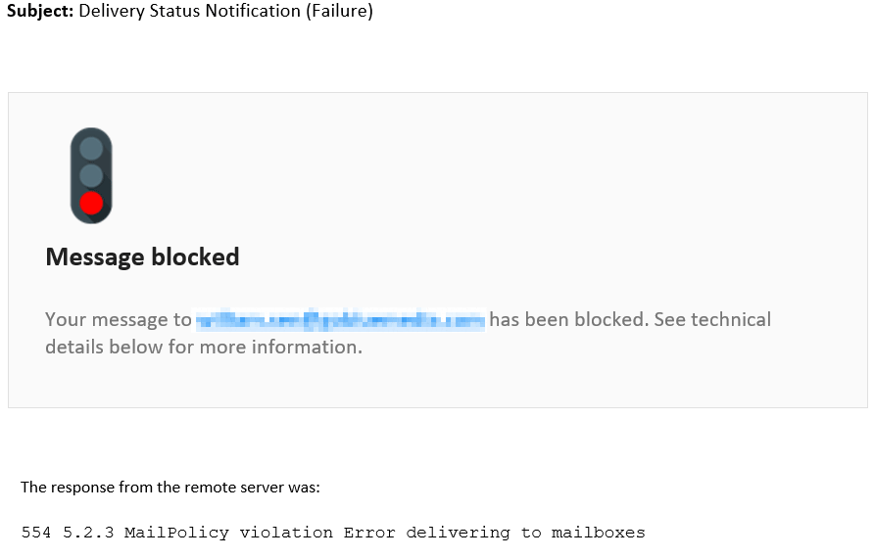Click the red traffic light icon
The image size is (875, 559).
pos(91,175)
